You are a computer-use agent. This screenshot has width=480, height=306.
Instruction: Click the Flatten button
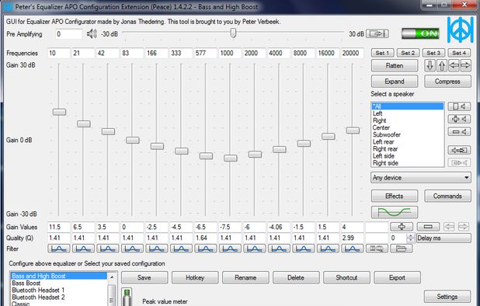[x=395, y=65]
